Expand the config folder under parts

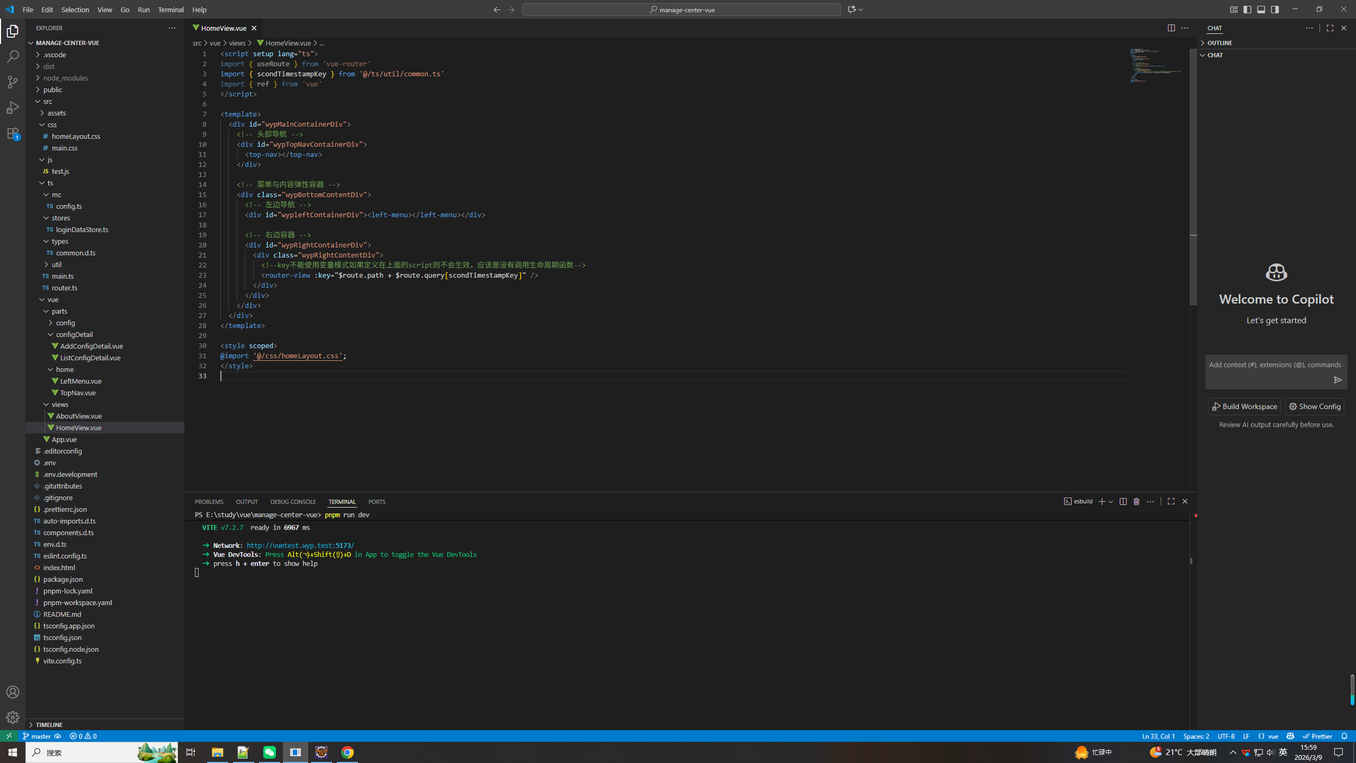click(105, 323)
